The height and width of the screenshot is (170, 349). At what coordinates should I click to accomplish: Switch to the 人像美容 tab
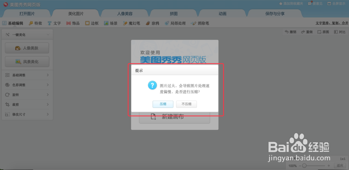(125, 14)
